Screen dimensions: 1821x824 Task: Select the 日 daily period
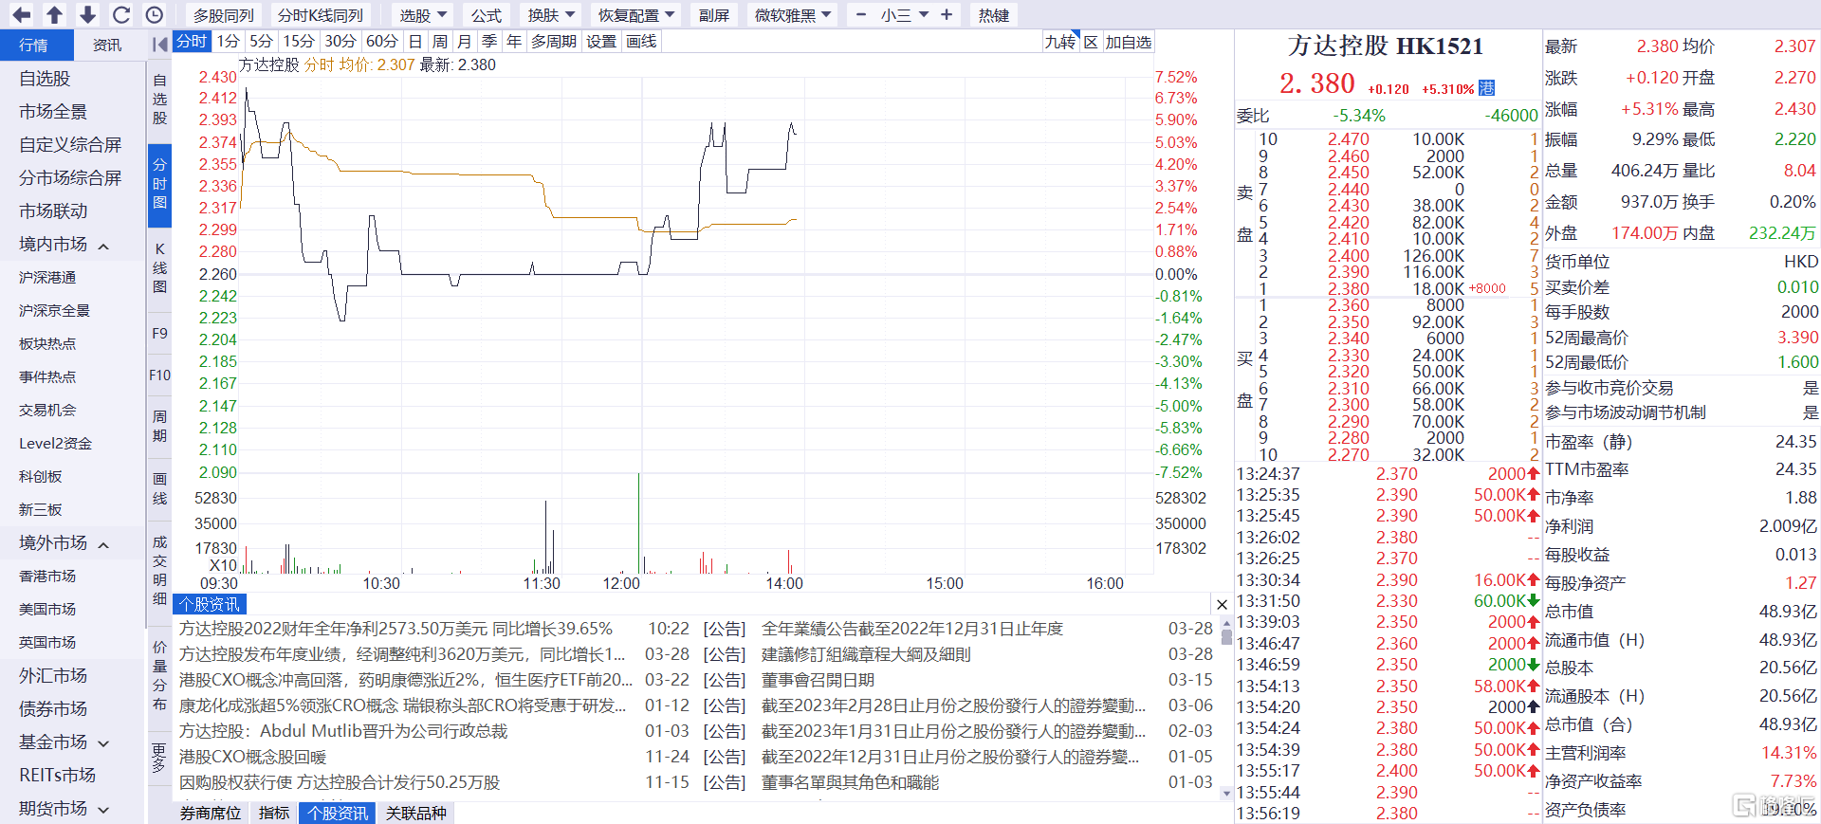click(x=415, y=41)
